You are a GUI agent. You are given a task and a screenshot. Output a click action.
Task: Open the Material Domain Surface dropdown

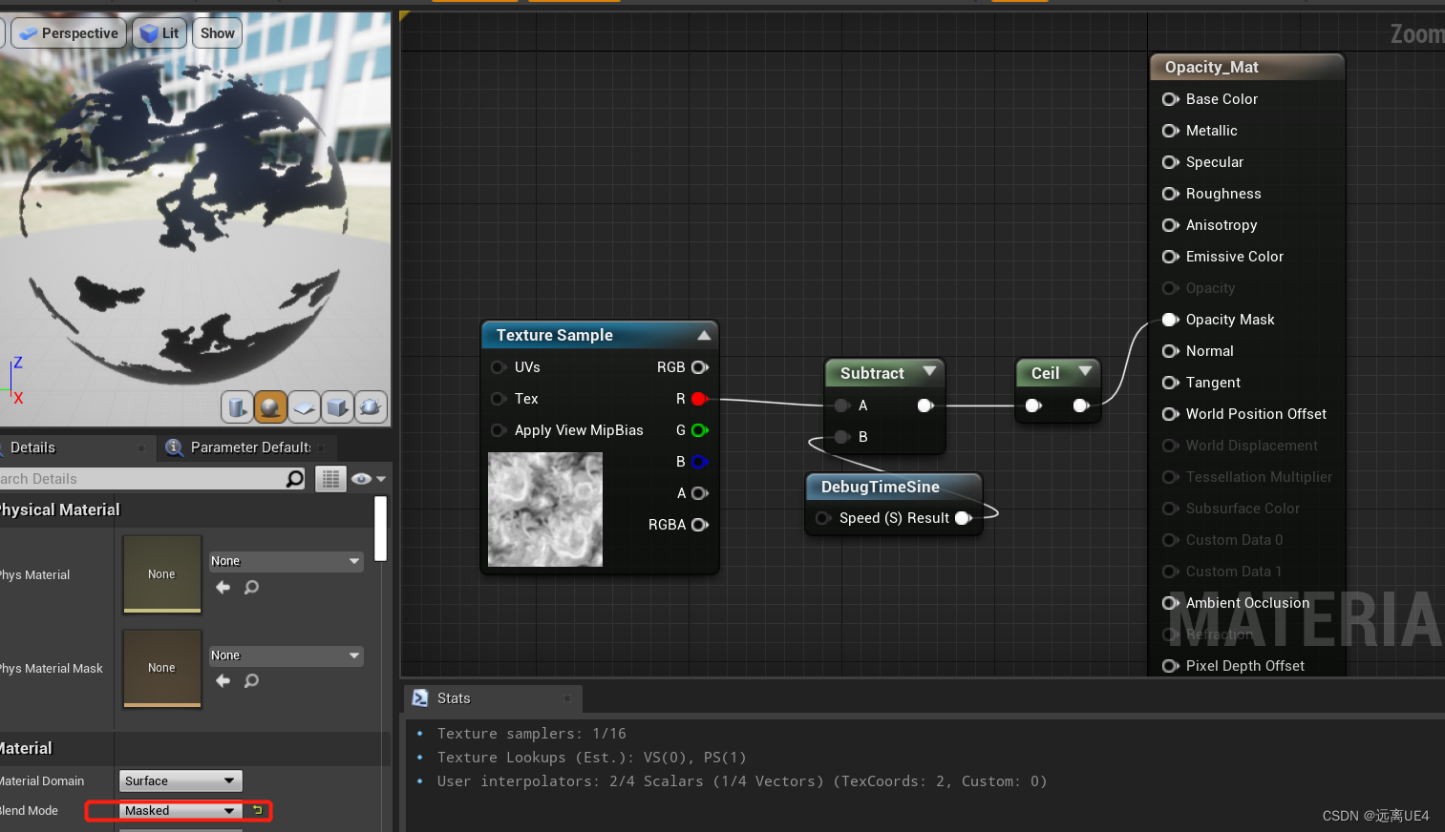[x=180, y=780]
